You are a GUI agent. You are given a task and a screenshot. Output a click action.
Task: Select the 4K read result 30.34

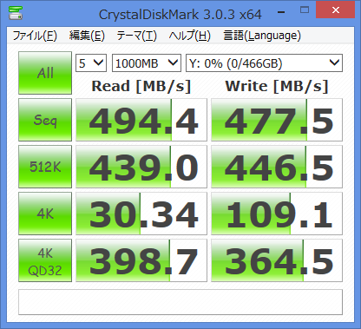141,214
